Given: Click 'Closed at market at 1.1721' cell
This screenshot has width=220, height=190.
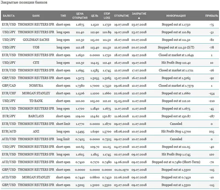Looking at the screenshot, I should (176, 70).
